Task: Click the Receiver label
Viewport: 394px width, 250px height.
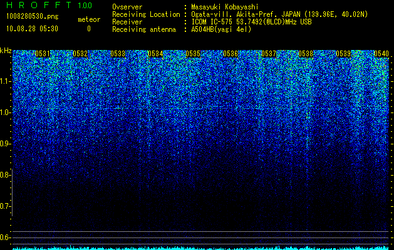Action: coord(127,22)
